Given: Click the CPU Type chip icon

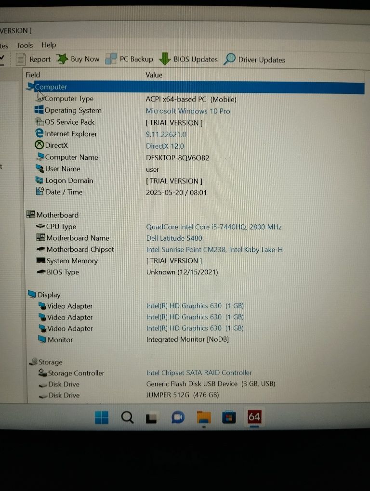Looking at the screenshot, I should 40,226.
